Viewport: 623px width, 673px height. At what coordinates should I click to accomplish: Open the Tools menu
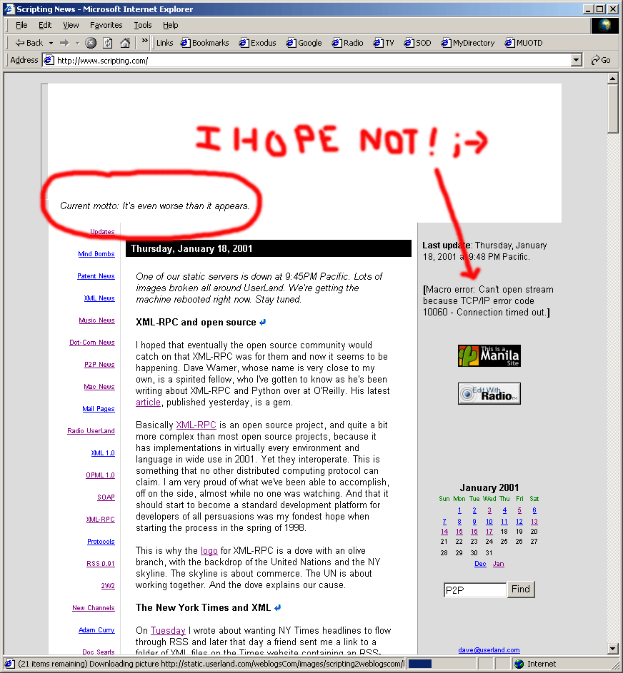tap(143, 25)
